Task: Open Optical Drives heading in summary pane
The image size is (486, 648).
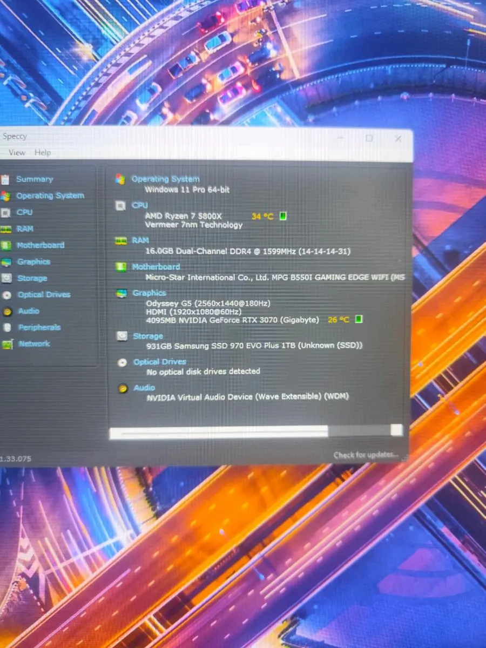Action: tap(160, 362)
